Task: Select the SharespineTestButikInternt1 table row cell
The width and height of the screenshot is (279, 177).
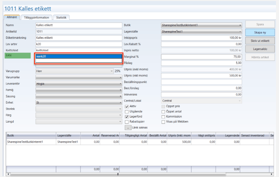Action: [31, 142]
